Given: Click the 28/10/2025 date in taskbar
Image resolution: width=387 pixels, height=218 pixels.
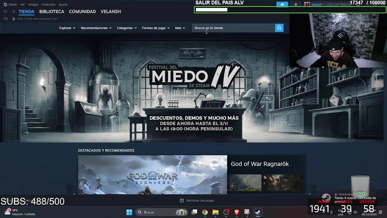Looking at the screenshot, I should coord(369,214).
